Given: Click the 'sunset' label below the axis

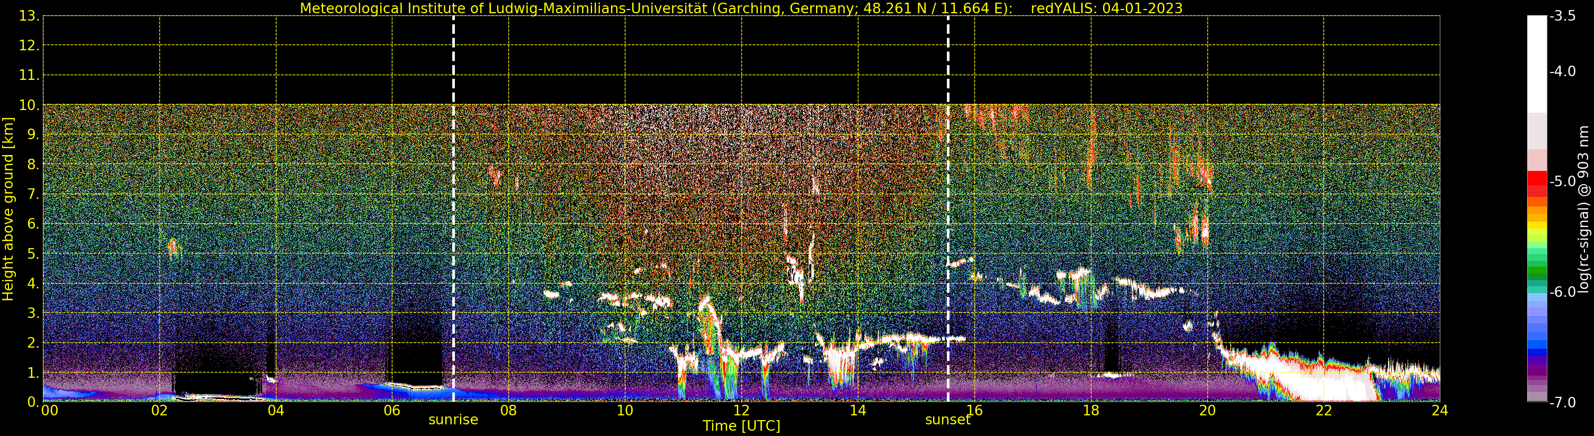Looking at the screenshot, I should pos(947,419).
